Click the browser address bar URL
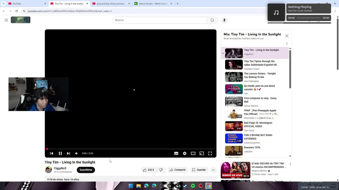This screenshot has height=190, width=339. 70,11
